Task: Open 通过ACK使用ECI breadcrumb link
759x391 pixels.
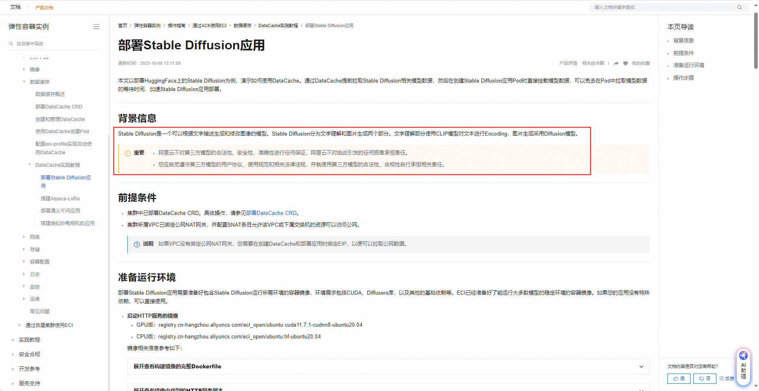Action: pos(209,25)
